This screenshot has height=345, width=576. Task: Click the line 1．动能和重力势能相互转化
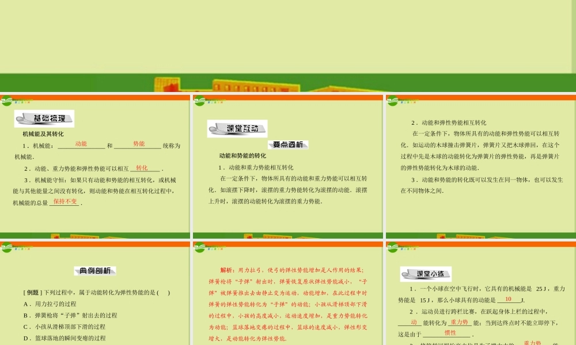256,167
